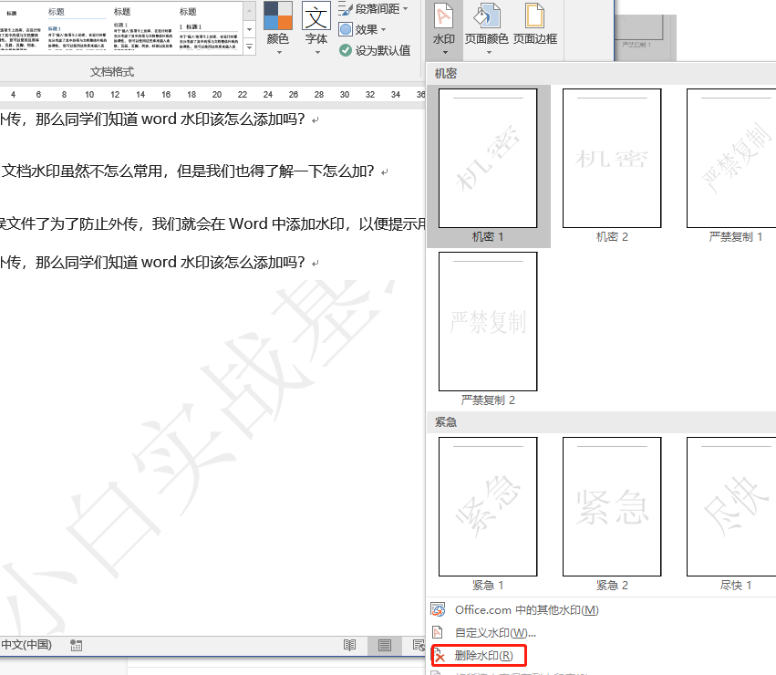Expand the full style set gallery
The image size is (776, 675).
coord(250,47)
